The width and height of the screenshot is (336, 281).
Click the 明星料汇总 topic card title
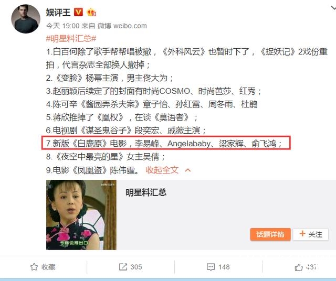pyautogui.click(x=146, y=192)
